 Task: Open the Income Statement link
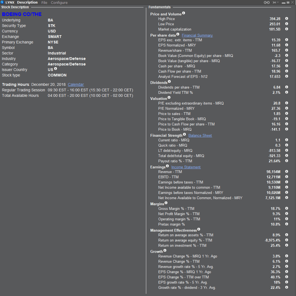point(186,167)
